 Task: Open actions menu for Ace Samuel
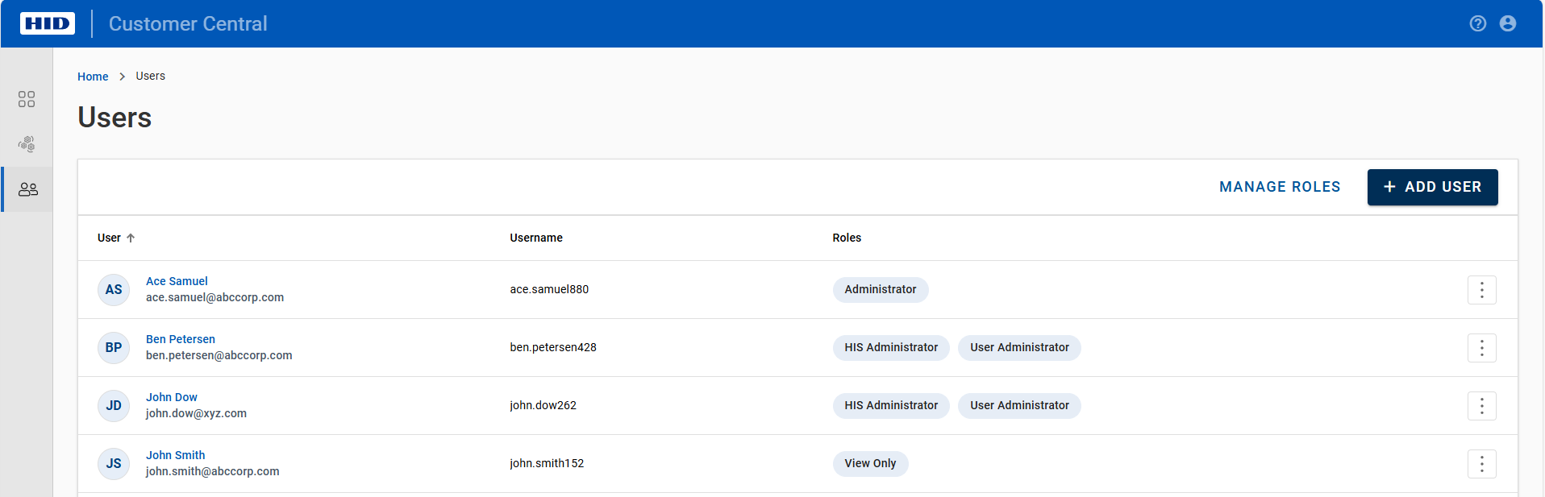1481,290
